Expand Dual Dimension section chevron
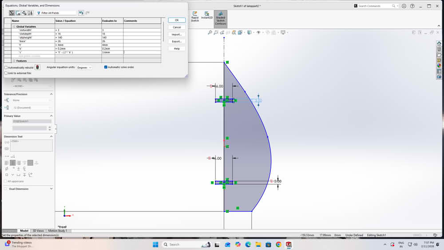 [51, 189]
